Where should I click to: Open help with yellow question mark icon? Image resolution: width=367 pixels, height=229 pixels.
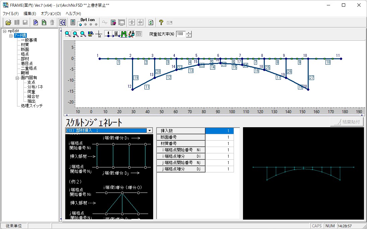pyautogui.click(x=161, y=22)
